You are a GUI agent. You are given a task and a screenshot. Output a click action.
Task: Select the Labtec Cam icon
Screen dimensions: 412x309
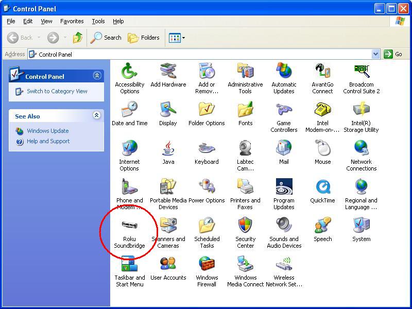[245, 148]
